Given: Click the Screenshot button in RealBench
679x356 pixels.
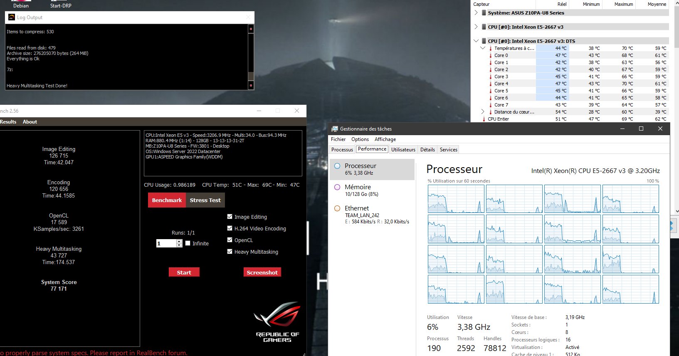Looking at the screenshot, I should coord(262,272).
